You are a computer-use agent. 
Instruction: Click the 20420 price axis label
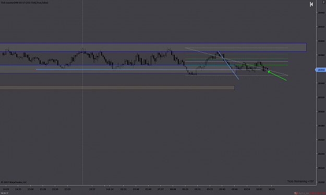tap(321, 27)
